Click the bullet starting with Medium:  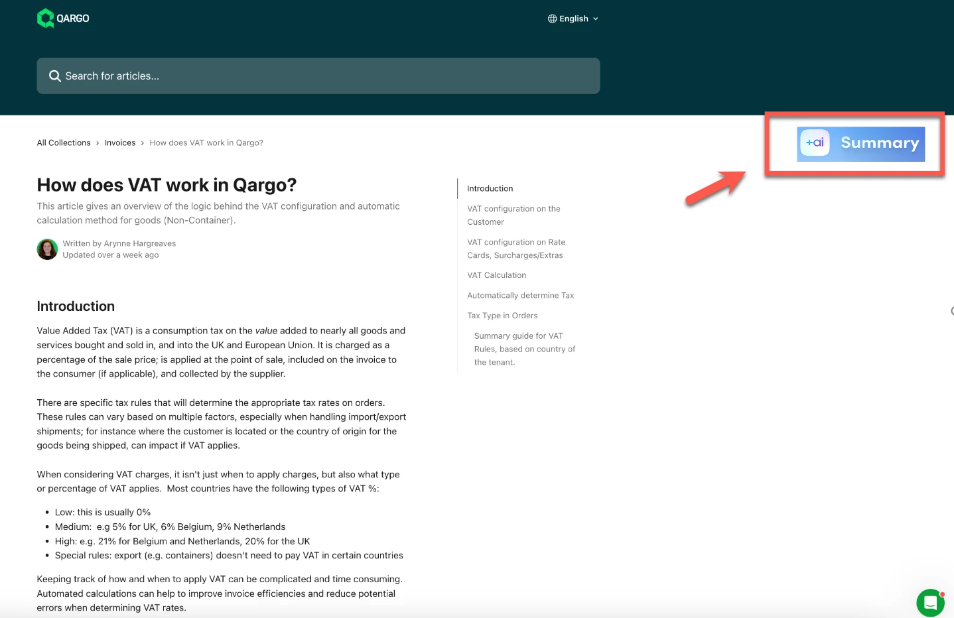tap(170, 527)
